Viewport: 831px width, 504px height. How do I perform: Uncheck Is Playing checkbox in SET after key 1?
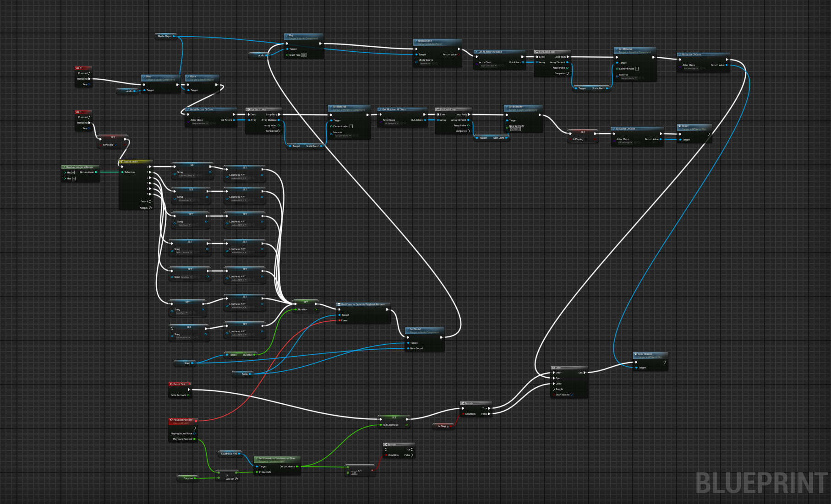(116, 145)
